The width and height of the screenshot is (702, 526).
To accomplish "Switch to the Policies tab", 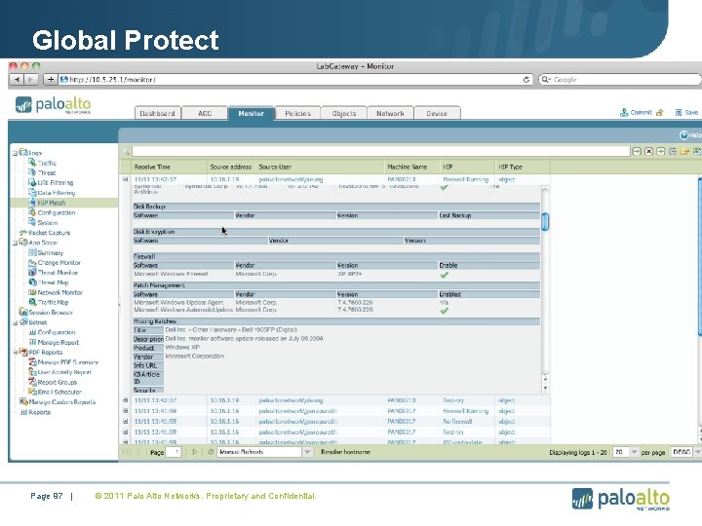I will (297, 114).
